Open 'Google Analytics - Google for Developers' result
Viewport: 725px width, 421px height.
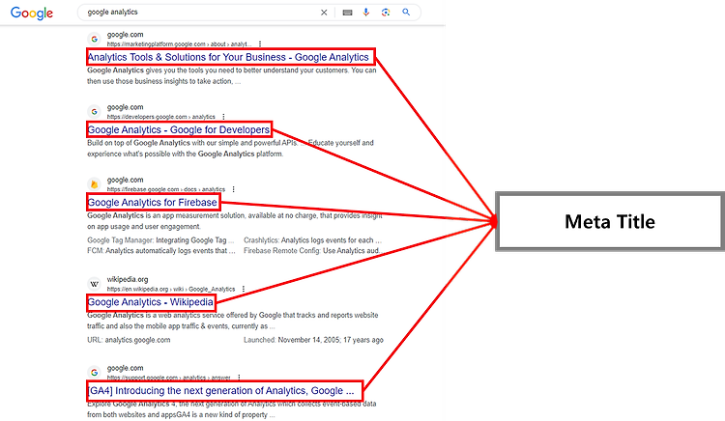click(x=179, y=129)
